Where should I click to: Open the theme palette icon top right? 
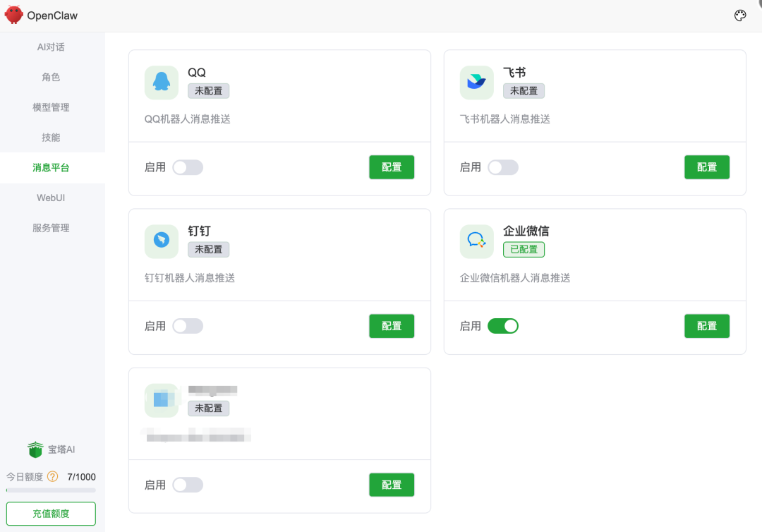pyautogui.click(x=740, y=15)
